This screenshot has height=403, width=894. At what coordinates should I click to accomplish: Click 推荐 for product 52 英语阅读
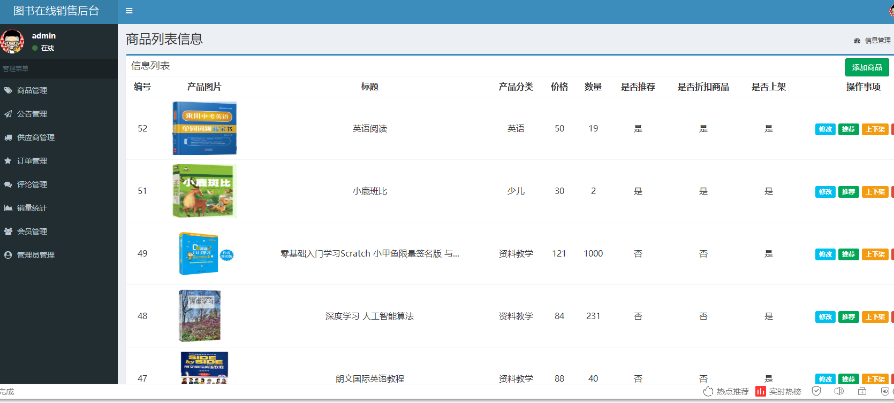[x=848, y=129]
